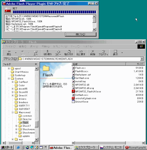Collapse the Macromed folder node

click(13, 112)
